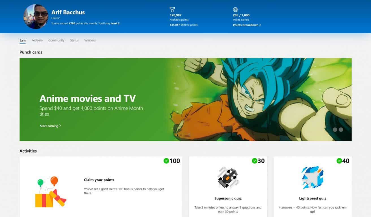Open the Community tab

click(x=56, y=40)
